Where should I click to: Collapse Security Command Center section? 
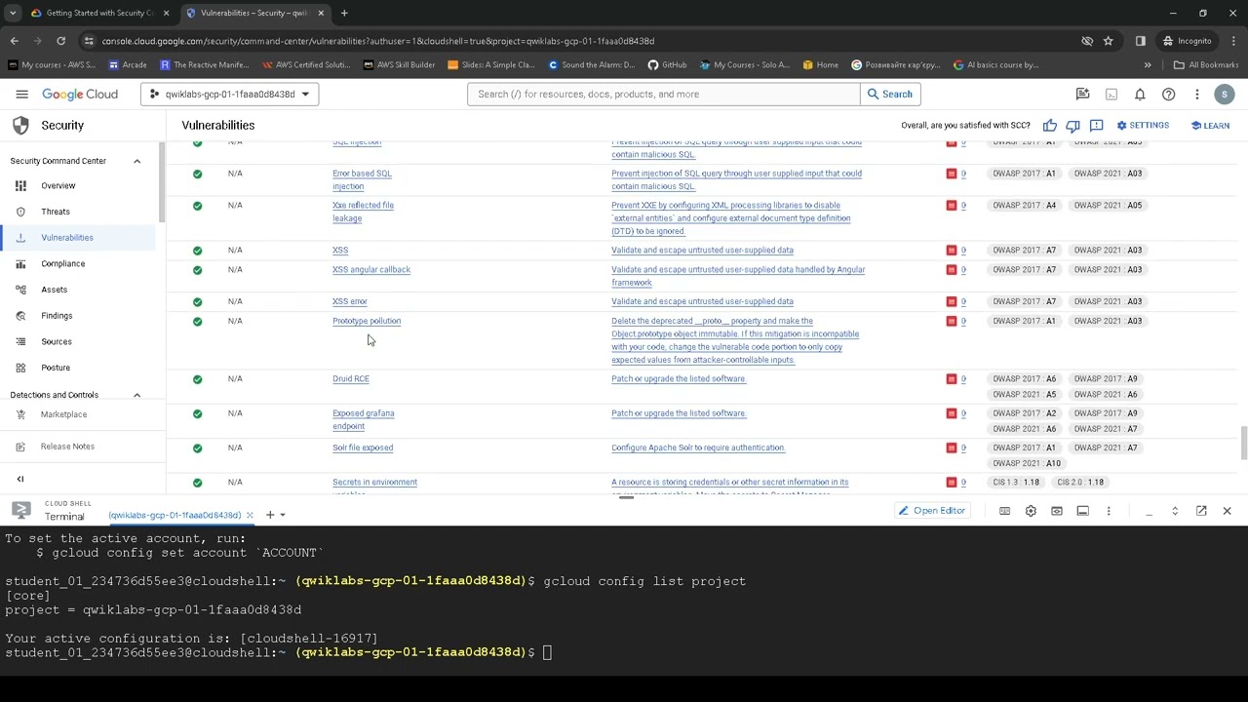coord(136,161)
